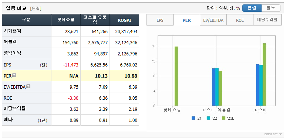Toggle the '22 legend color swatch
Viewport: 286px width, 140px height.
point(209,118)
